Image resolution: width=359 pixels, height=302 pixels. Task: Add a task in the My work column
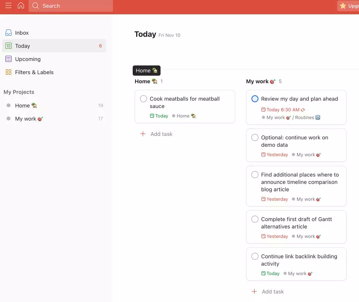pyautogui.click(x=268, y=292)
